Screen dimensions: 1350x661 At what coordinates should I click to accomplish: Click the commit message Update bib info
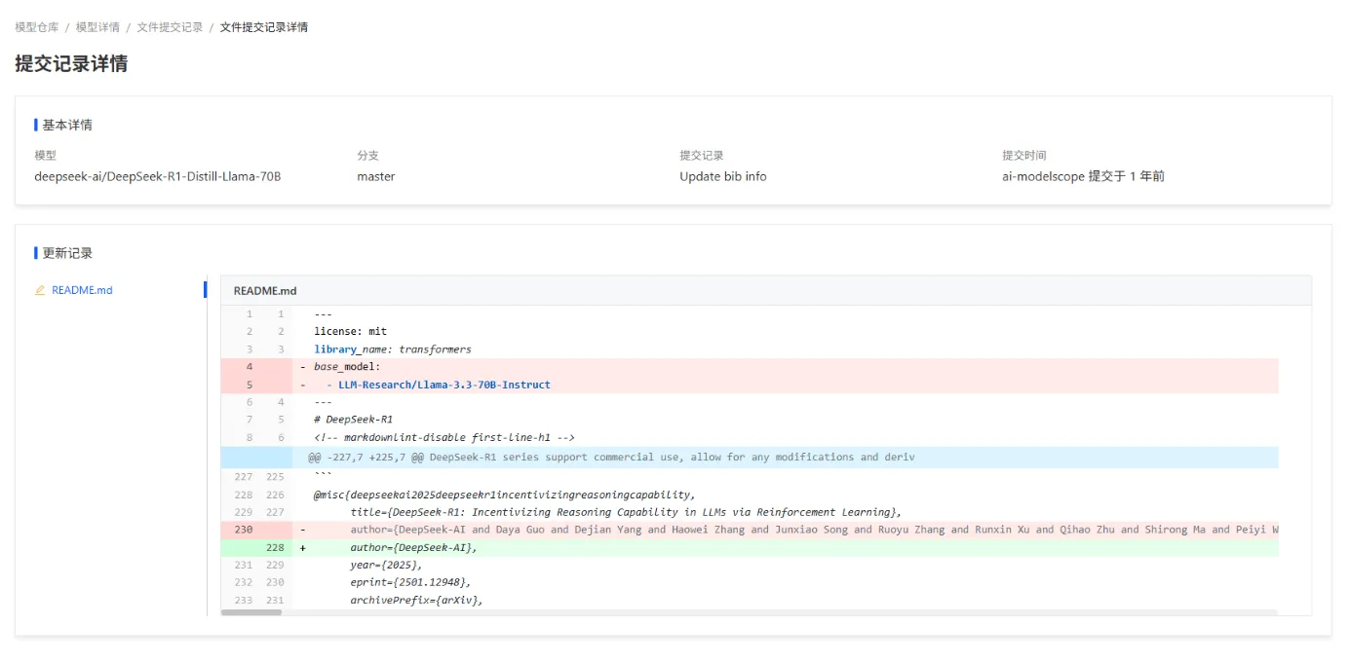723,176
